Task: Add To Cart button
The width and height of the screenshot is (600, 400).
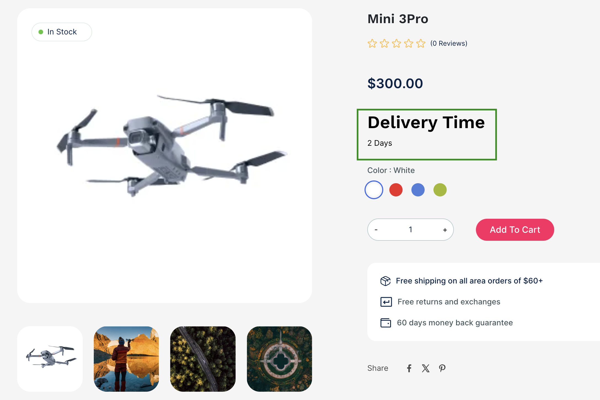Action: coord(515,230)
